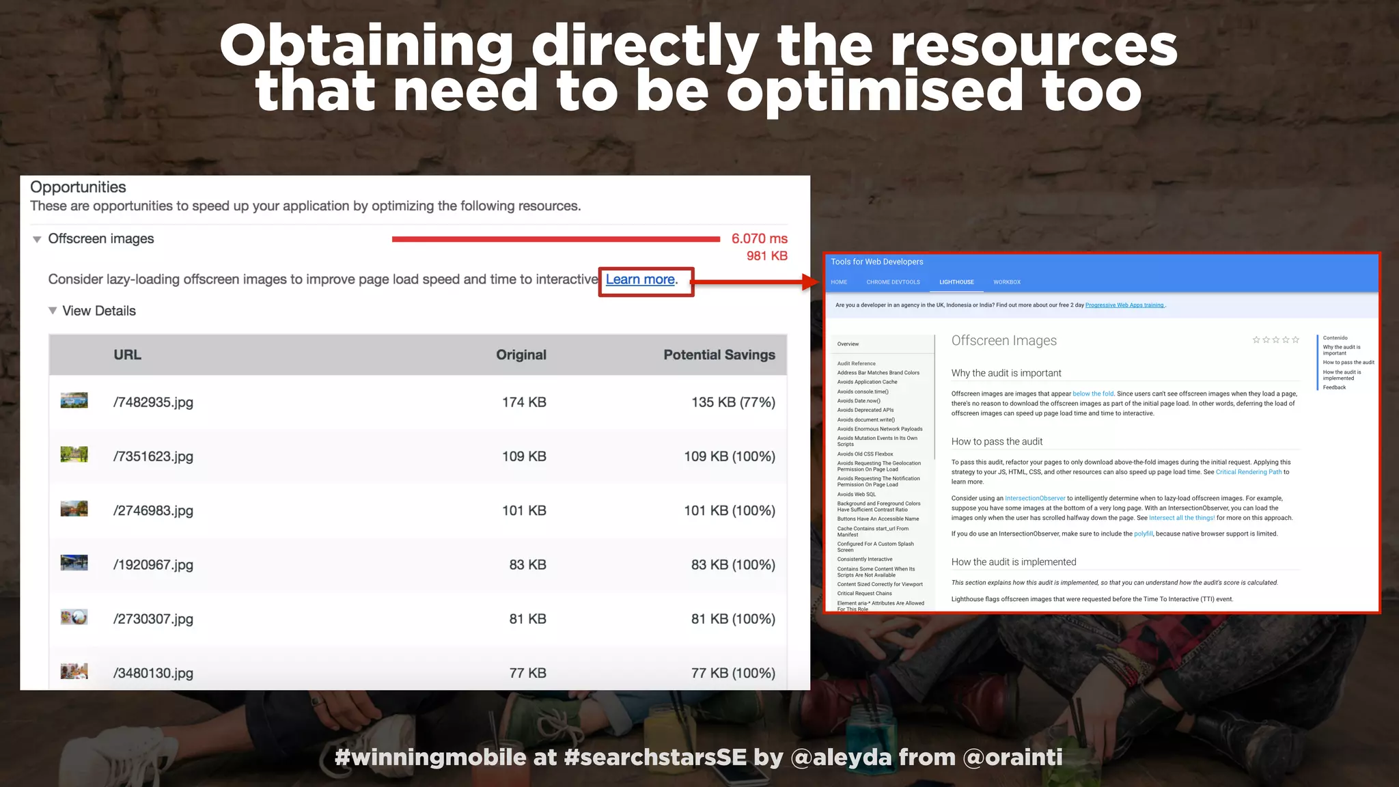Open Avoids Old CSS Flexbox audit
This screenshot has width=1399, height=787.
click(865, 454)
